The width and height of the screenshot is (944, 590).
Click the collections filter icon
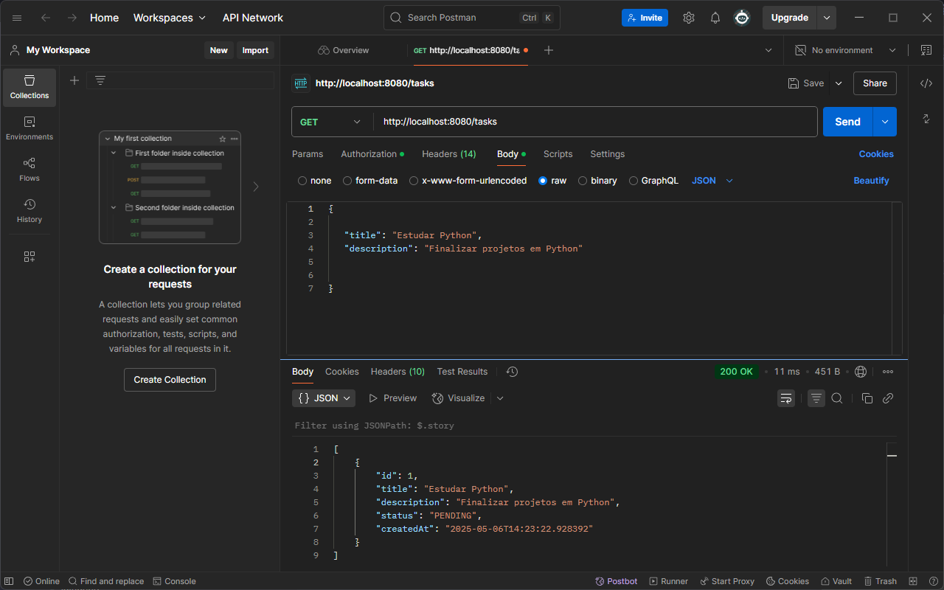point(100,80)
